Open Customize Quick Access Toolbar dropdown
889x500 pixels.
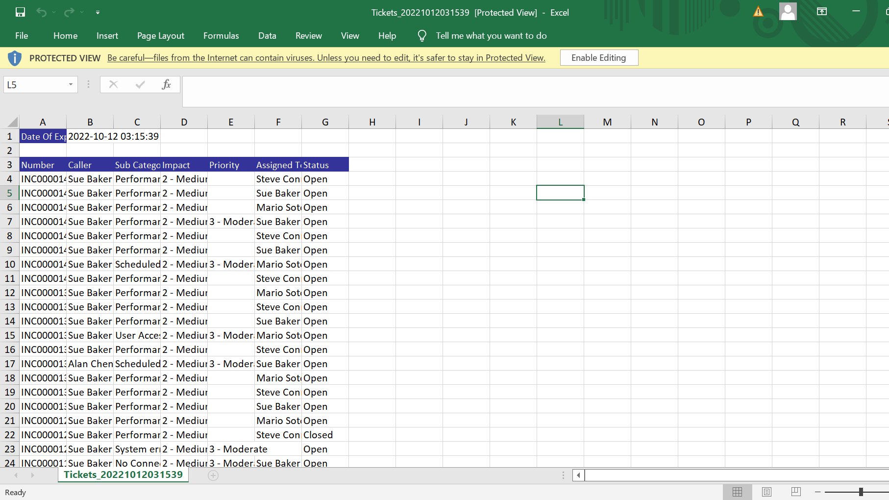tap(98, 12)
